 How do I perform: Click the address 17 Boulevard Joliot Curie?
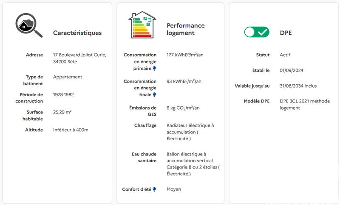[x=80, y=58]
